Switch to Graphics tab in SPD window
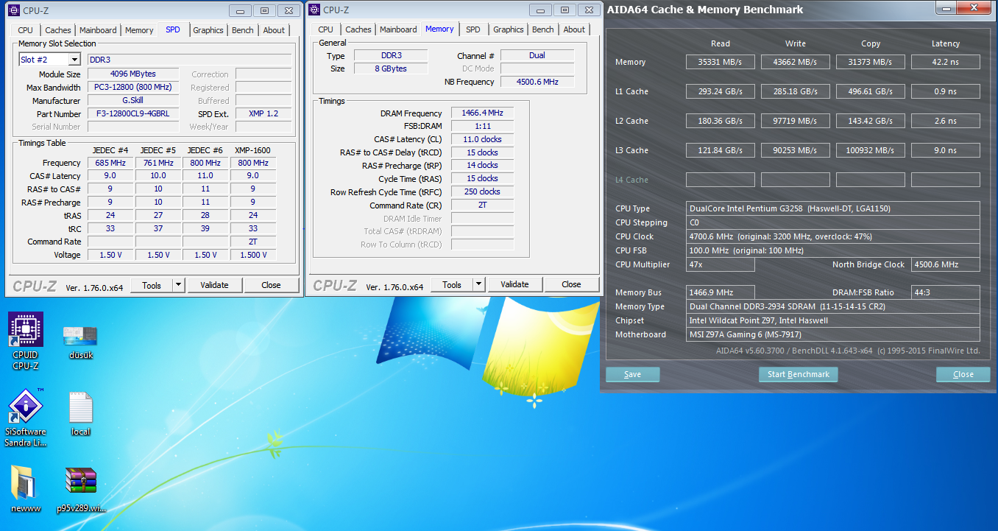This screenshot has width=998, height=531. pos(208,30)
